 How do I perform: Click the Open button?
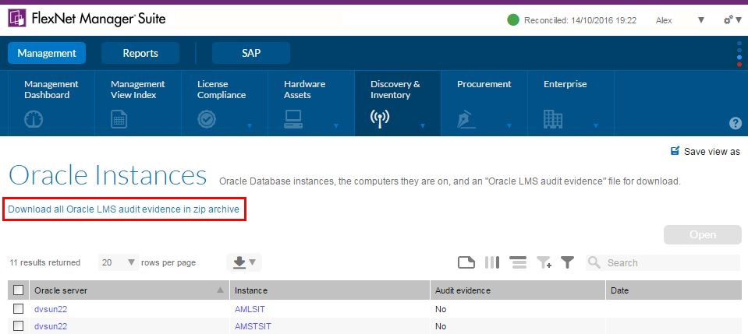click(x=702, y=234)
